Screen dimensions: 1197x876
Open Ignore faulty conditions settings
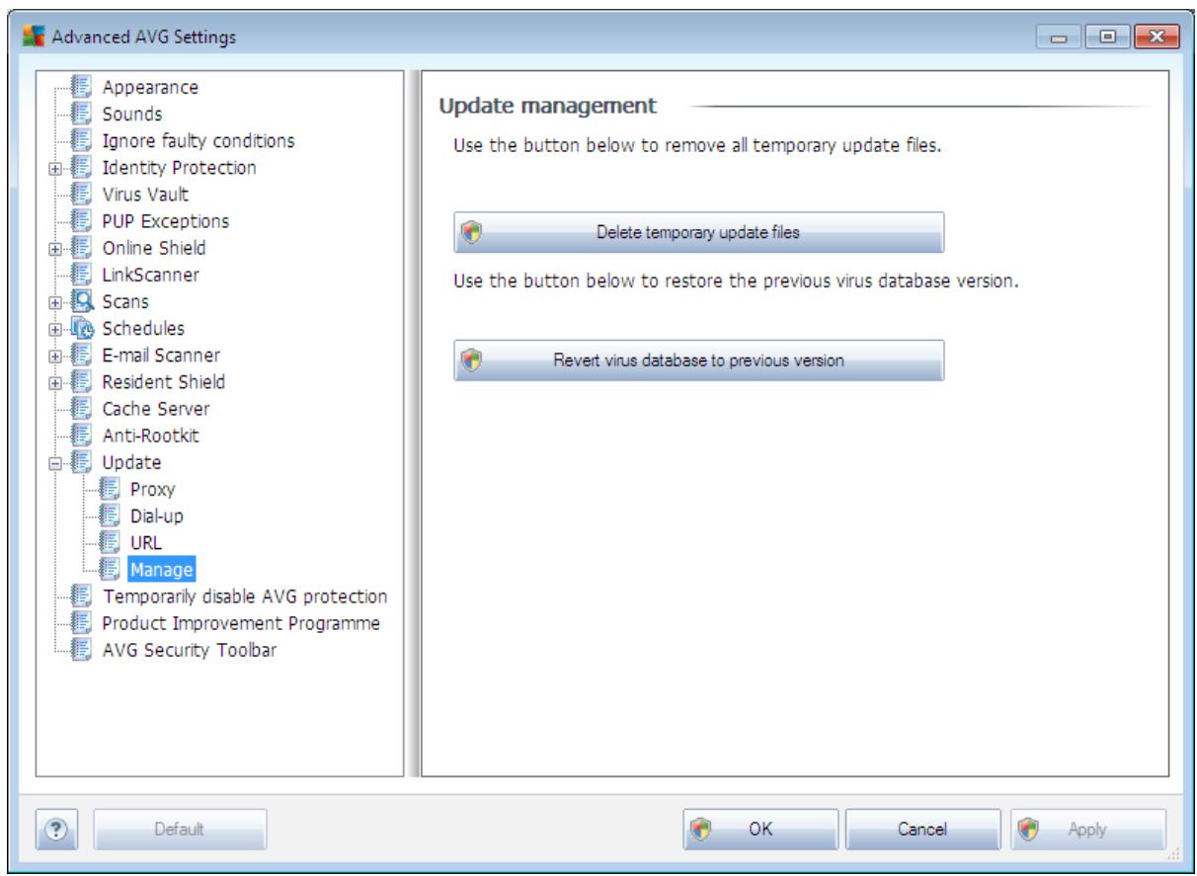[x=199, y=141]
